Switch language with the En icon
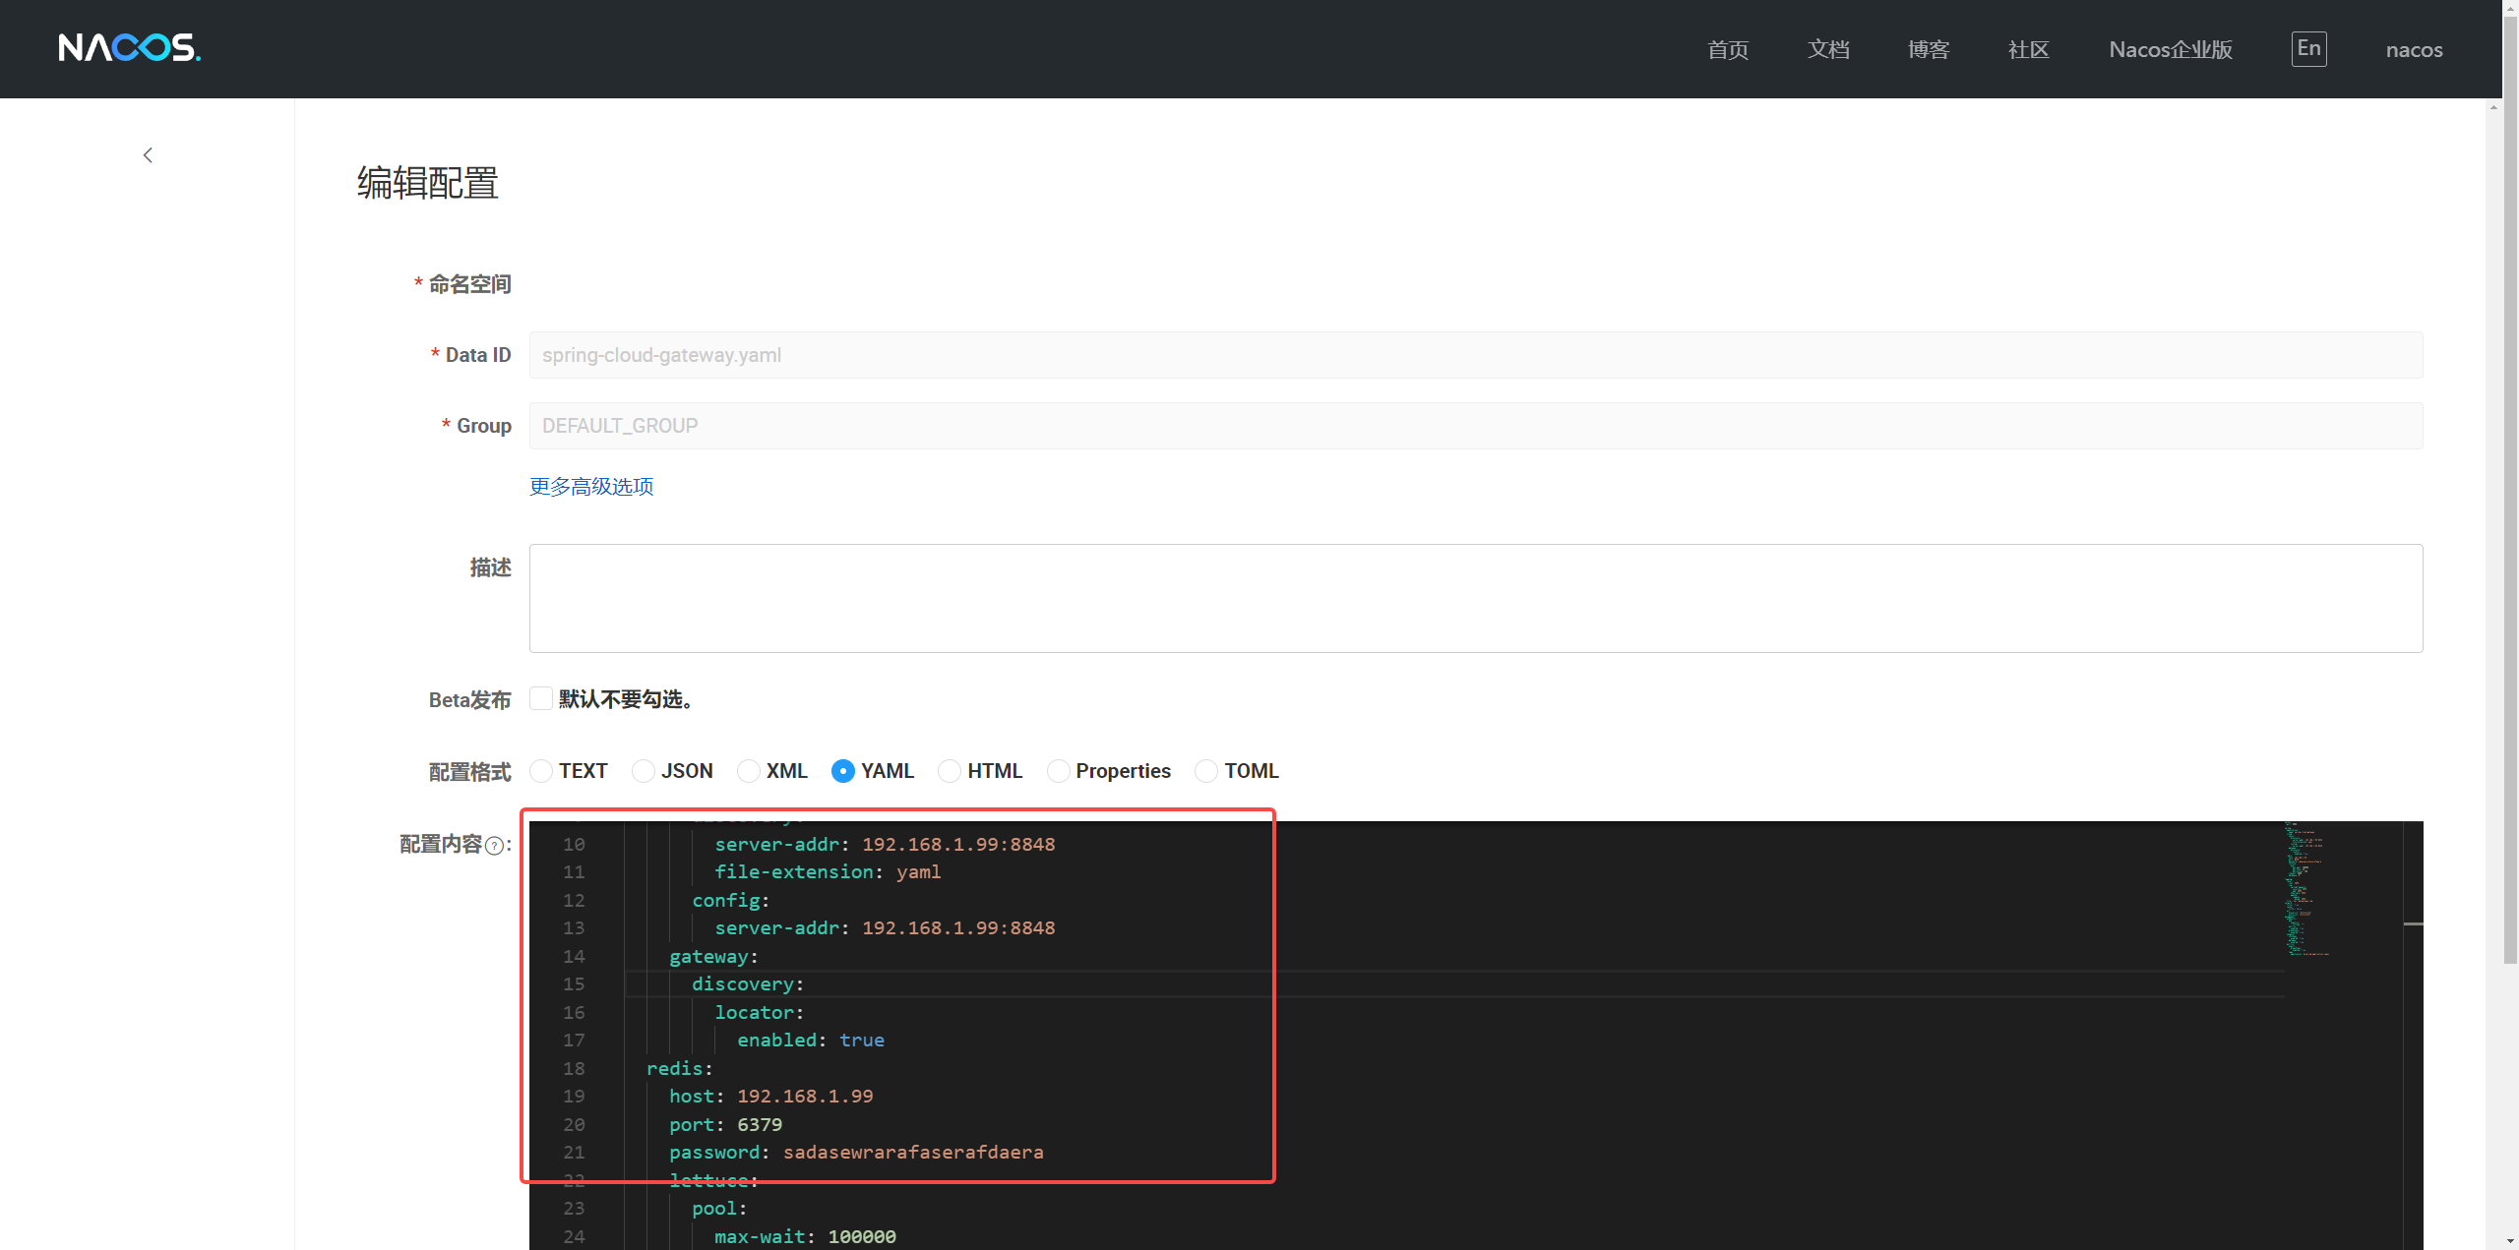The height and width of the screenshot is (1250, 2519). [x=2308, y=48]
